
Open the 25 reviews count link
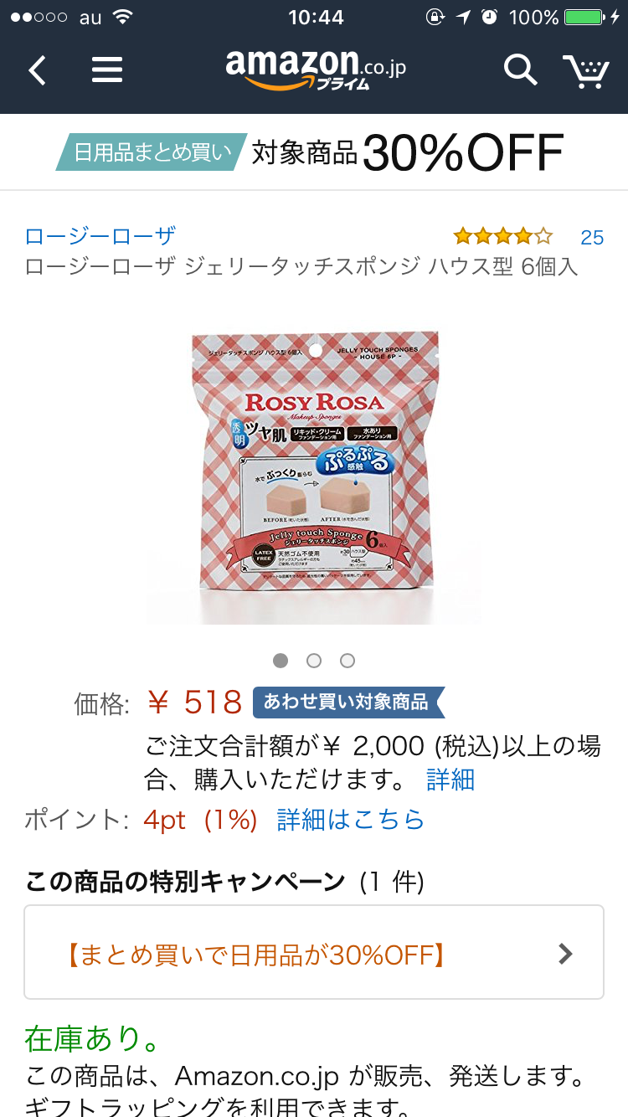click(592, 238)
